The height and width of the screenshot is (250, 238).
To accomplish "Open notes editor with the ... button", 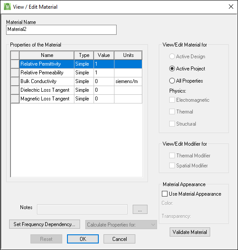I will 140,209.
